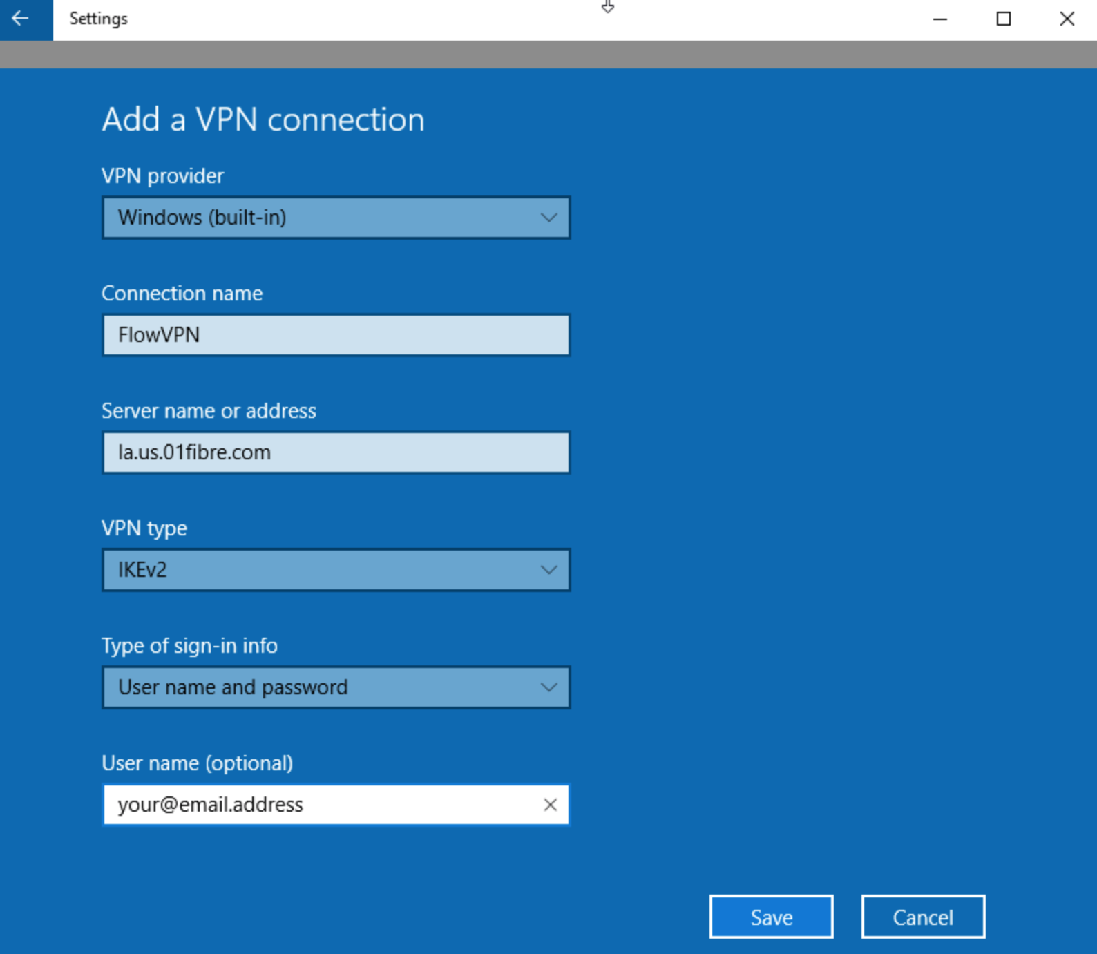Click the small down-arrow pin at top center

tap(607, 7)
